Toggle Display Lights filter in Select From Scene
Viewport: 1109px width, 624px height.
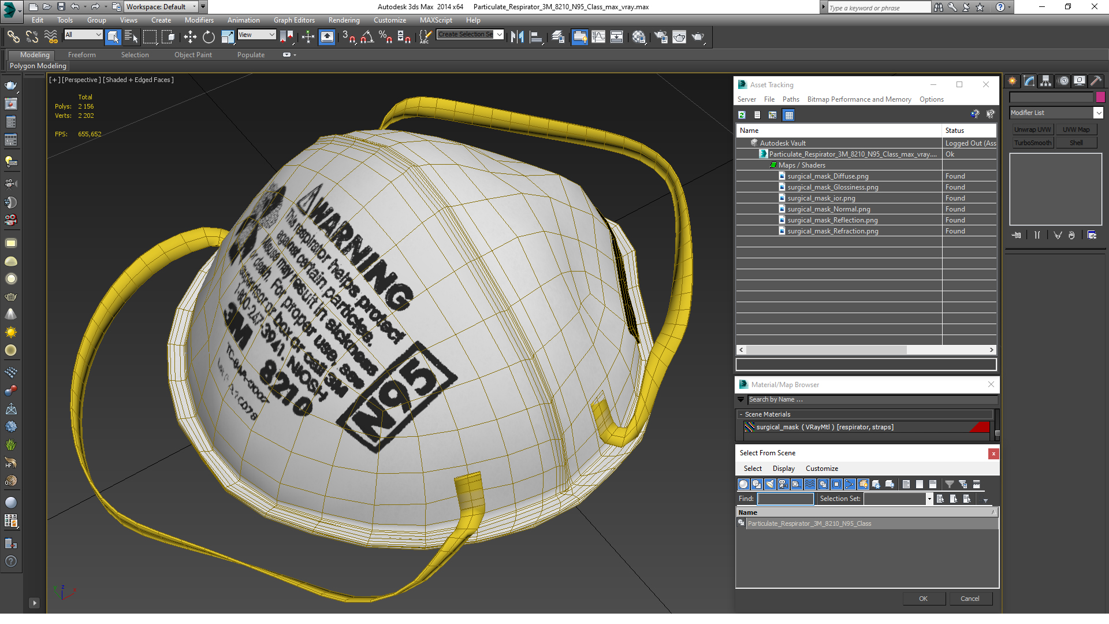[770, 484]
